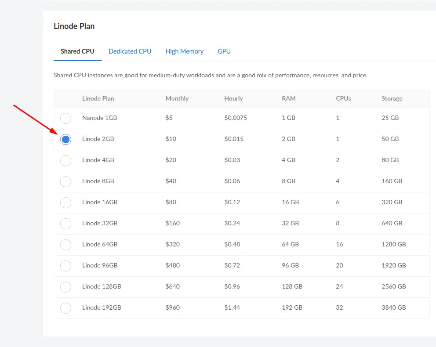Click the 25 GB storage value
The height and width of the screenshot is (347, 436).
[x=390, y=118]
